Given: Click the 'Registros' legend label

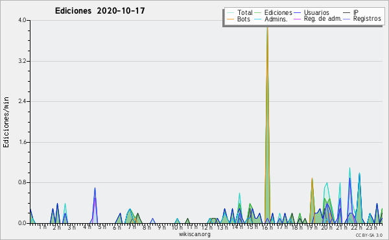Looking at the screenshot, I should [x=367, y=19].
